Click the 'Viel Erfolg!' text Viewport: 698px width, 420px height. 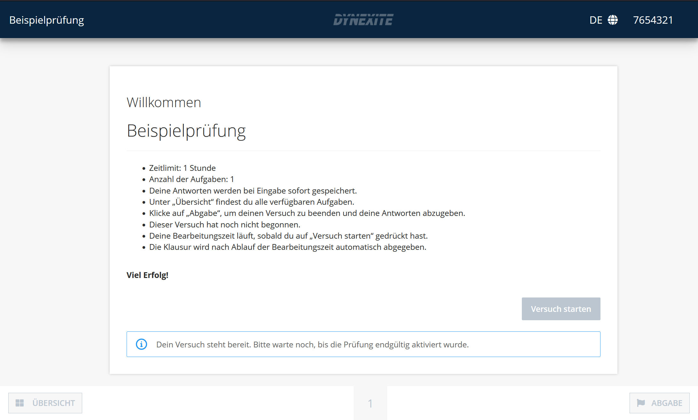pos(147,275)
